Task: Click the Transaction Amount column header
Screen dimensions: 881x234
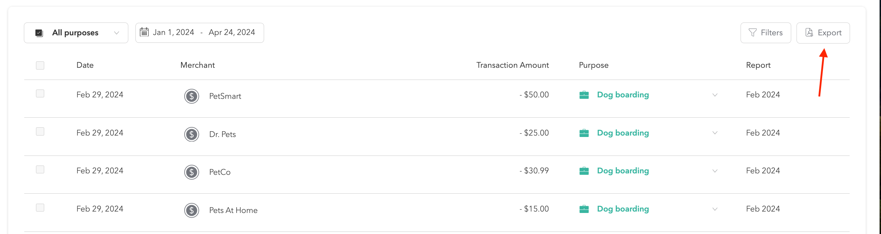Action: (512, 65)
